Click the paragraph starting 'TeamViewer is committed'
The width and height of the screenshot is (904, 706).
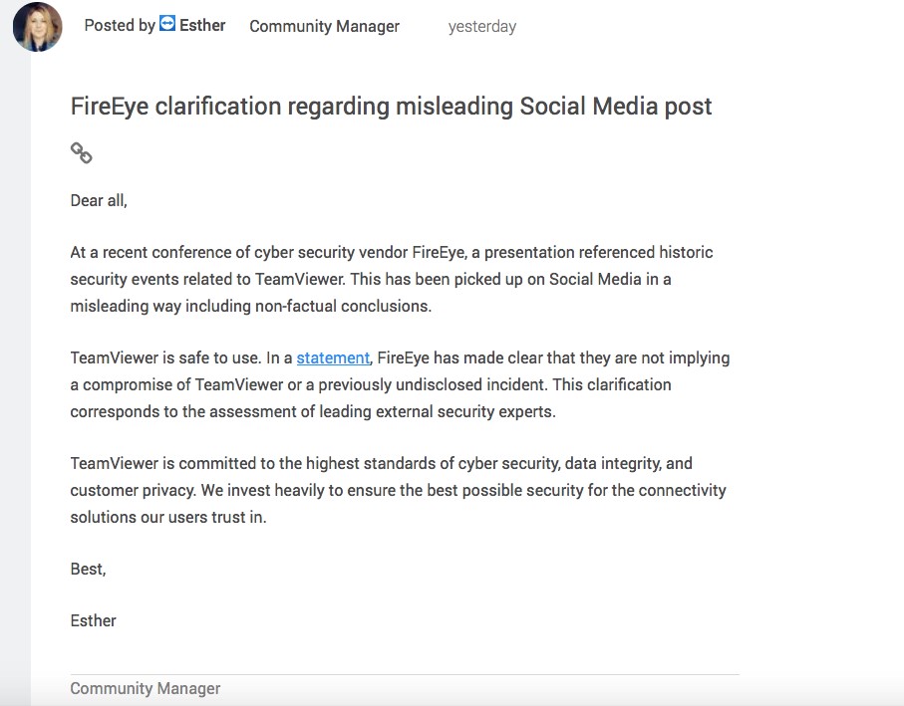click(398, 490)
